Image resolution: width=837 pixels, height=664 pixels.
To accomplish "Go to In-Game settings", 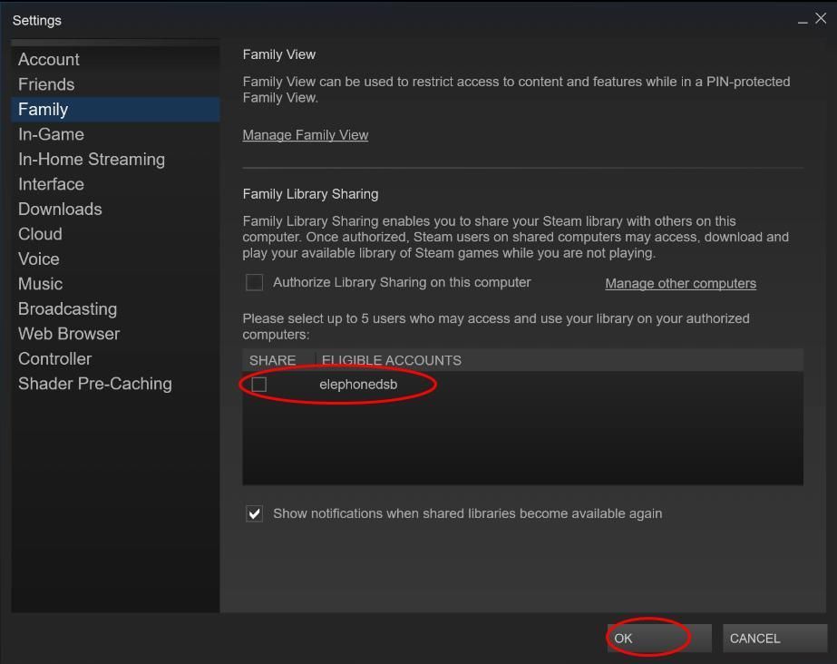I will point(51,134).
